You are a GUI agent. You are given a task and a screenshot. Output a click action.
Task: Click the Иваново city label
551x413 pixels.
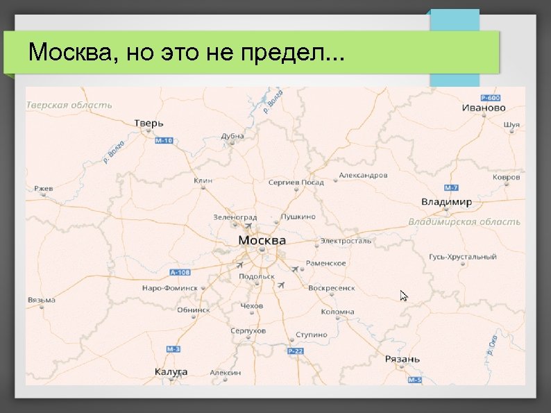[484, 108]
